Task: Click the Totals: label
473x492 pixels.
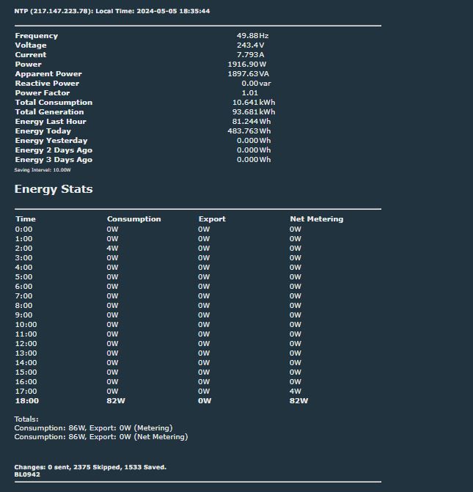Action: tap(26, 419)
